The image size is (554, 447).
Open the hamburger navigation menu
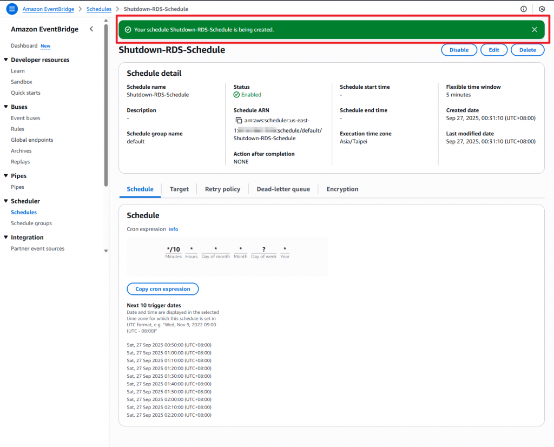pos(12,9)
